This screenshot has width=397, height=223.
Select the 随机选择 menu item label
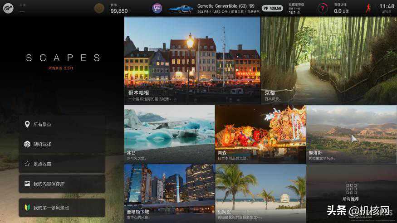42,144
